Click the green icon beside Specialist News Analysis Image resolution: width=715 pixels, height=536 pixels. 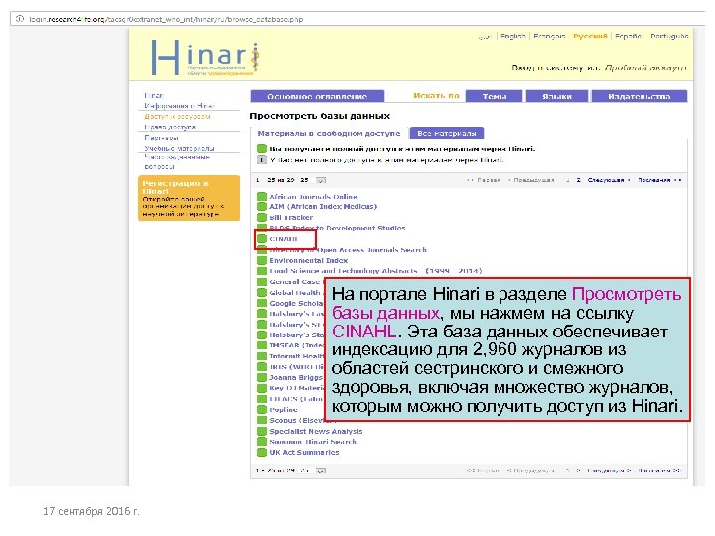[262, 431]
